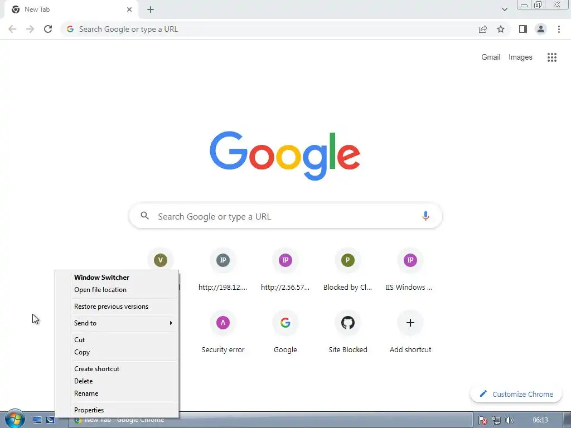Open the profile avatar button

541,29
